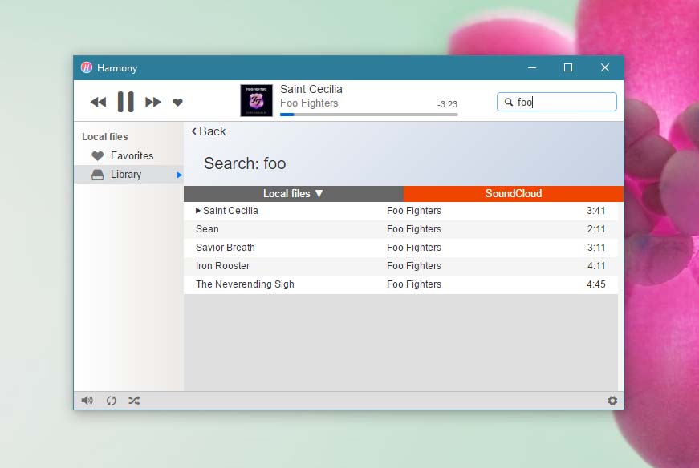Toggle shuffle mode in bottom bar
699x468 pixels.
click(x=134, y=401)
